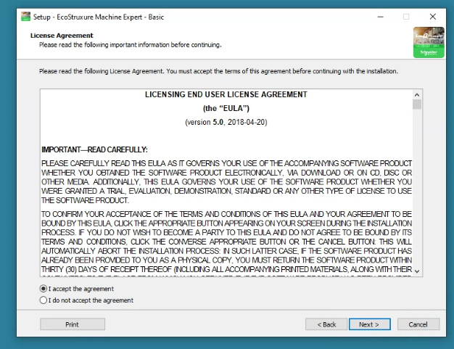This screenshot has height=349, width=454.
Task: Click the setup app icon in title bar
Action: (x=26, y=17)
